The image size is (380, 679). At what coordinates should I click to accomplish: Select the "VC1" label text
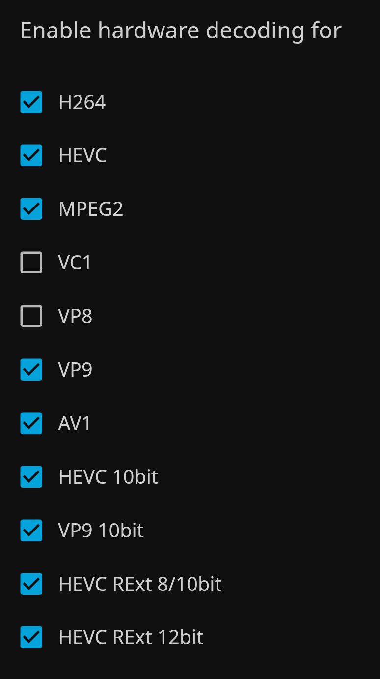tap(75, 263)
